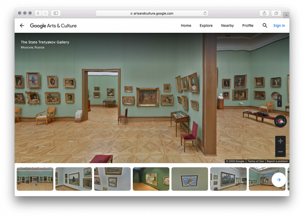
Task: Switch to floor 2 of the gallery
Action: click(279, 98)
